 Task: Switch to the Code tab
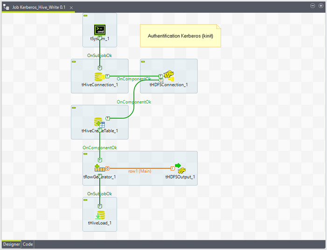coord(28,244)
